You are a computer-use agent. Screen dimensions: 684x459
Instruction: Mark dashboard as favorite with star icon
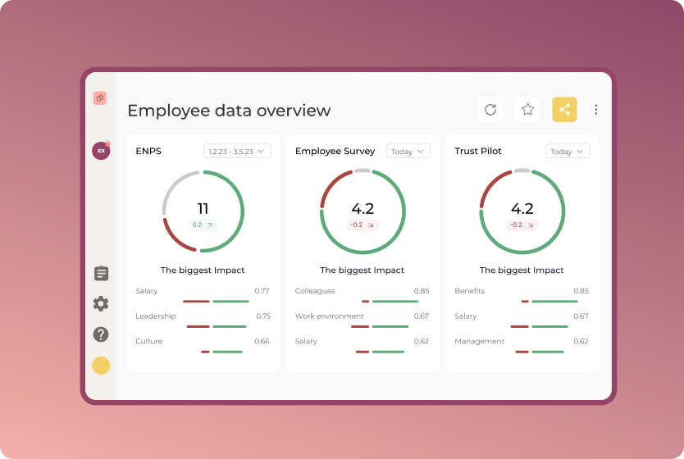(527, 110)
